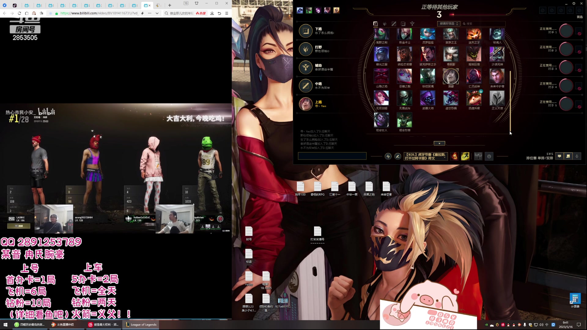This screenshot has width=587, height=330.
Task: Pick champion 无畏战车
Action: coord(404,98)
